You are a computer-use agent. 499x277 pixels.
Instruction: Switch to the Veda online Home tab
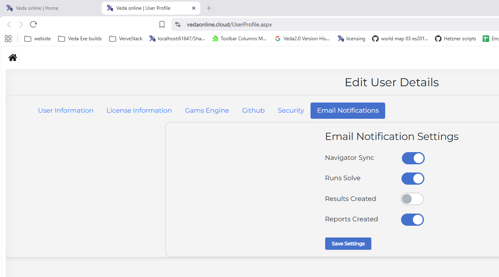point(49,8)
